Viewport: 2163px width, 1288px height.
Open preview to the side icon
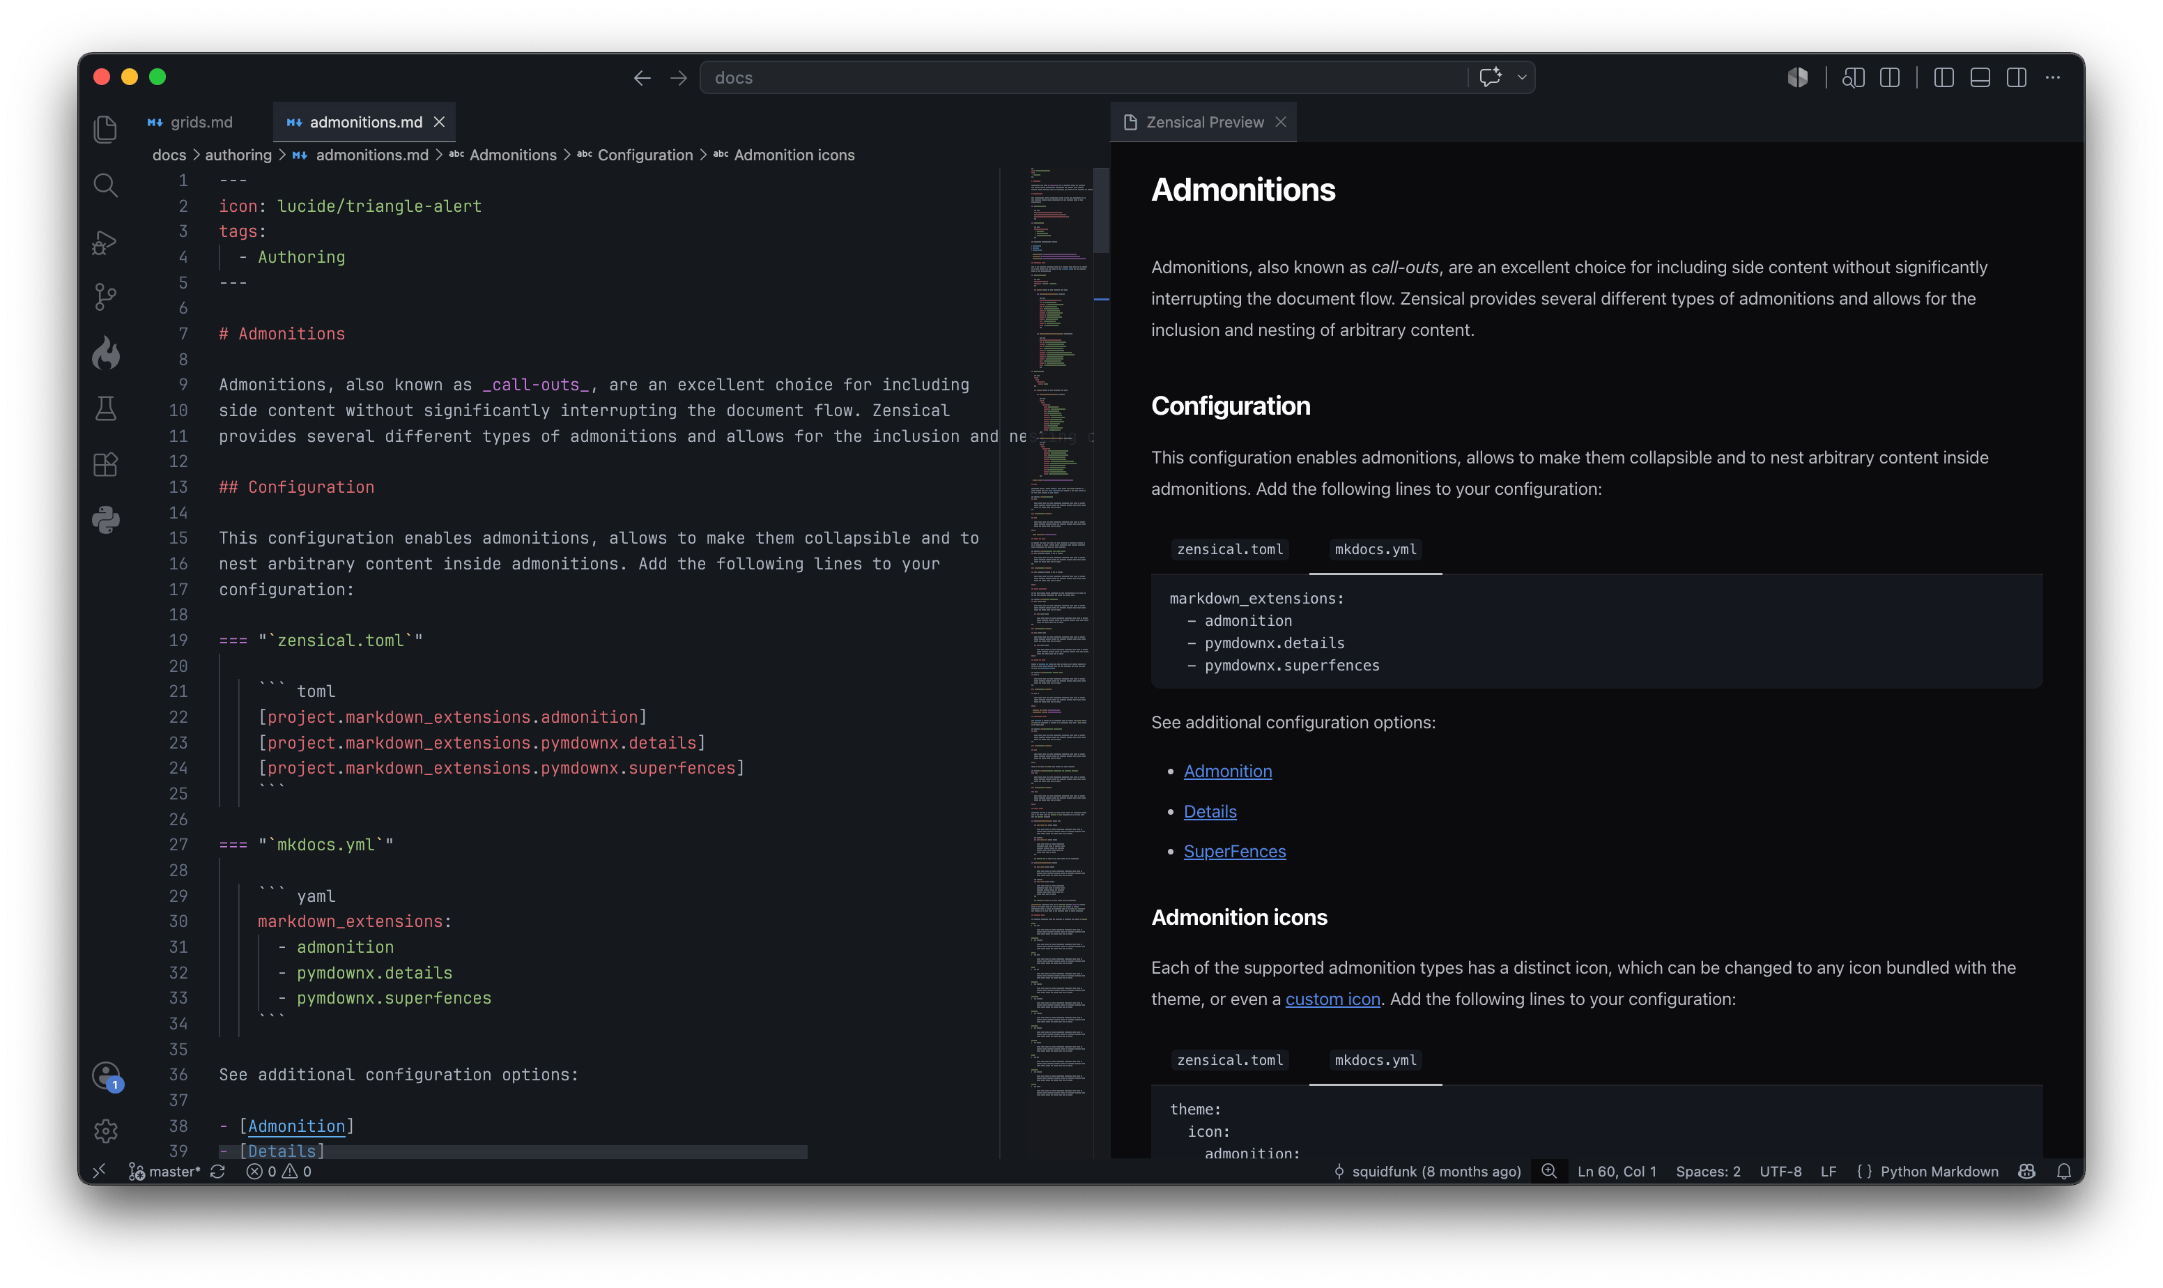click(1854, 78)
